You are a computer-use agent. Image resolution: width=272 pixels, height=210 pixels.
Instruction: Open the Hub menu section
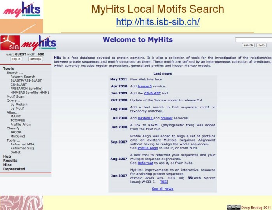pos(7,156)
